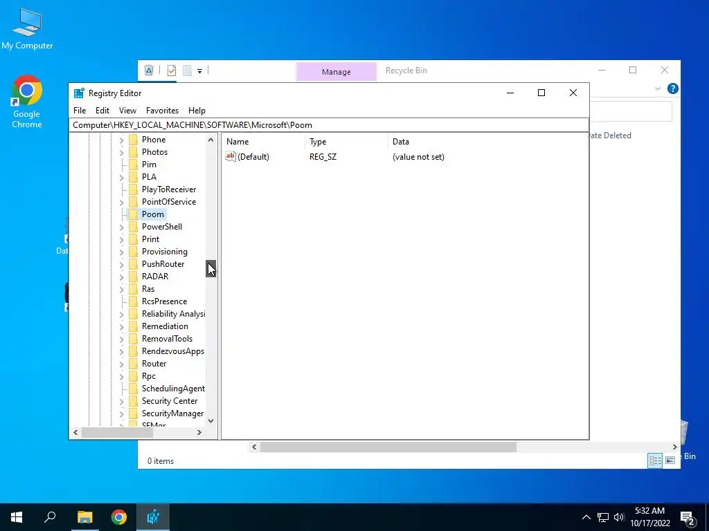Click the Recycle Bin icon in Explorer title bar
Screen dimensions: 709x531
coord(149,70)
